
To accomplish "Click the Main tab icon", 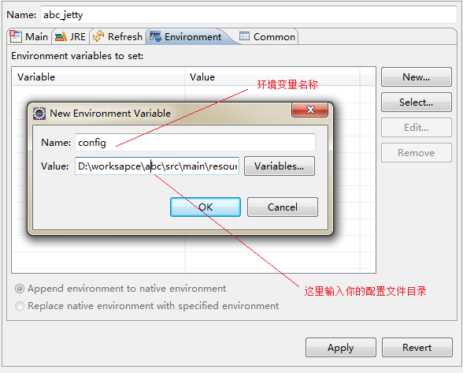I will 16,36.
